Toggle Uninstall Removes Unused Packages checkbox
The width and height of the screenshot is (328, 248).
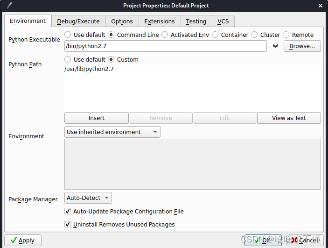pyautogui.click(x=68, y=224)
